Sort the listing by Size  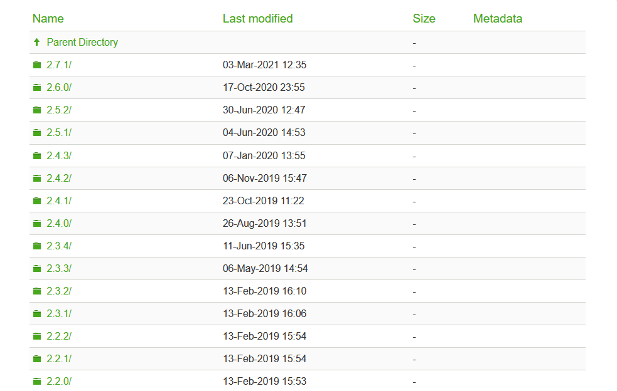coord(424,19)
